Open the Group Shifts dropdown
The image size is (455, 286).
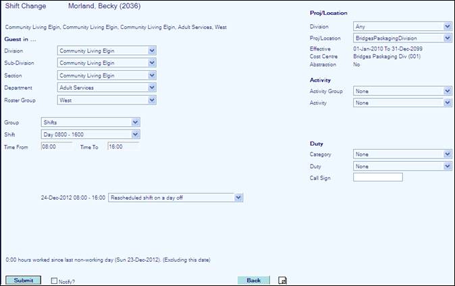click(x=90, y=123)
